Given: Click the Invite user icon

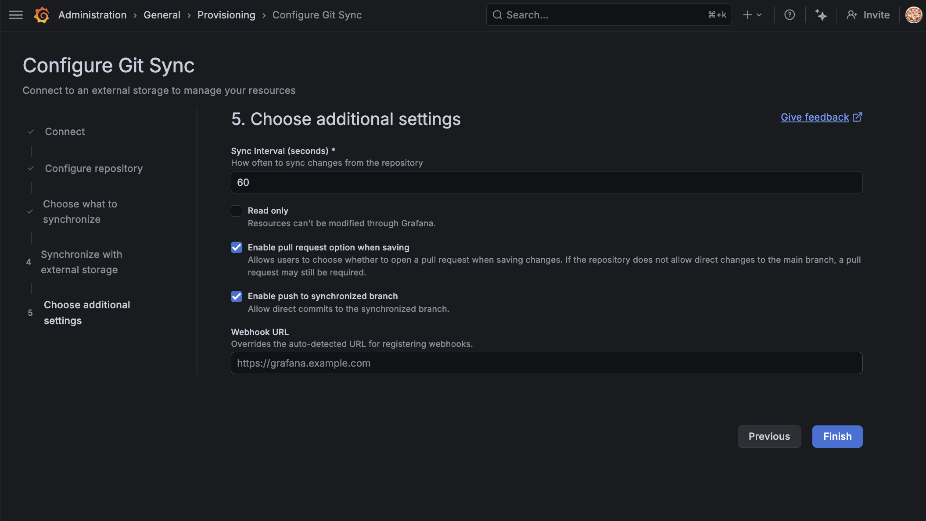Looking at the screenshot, I should click(852, 15).
